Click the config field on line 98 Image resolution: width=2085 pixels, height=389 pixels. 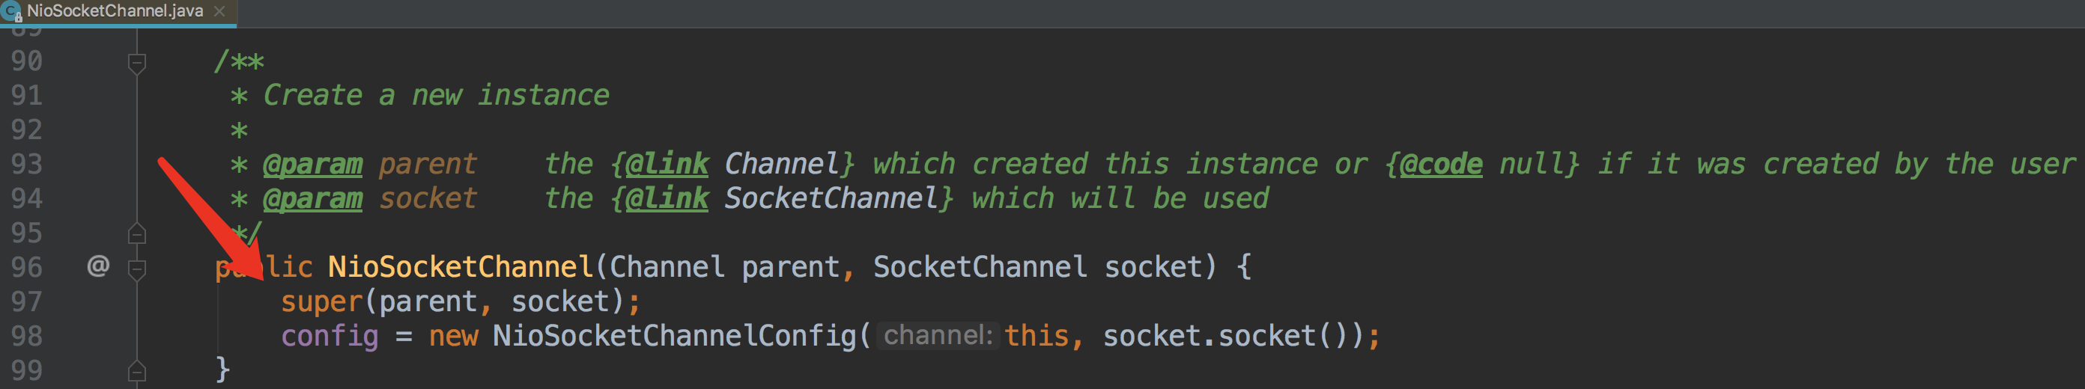click(x=330, y=337)
